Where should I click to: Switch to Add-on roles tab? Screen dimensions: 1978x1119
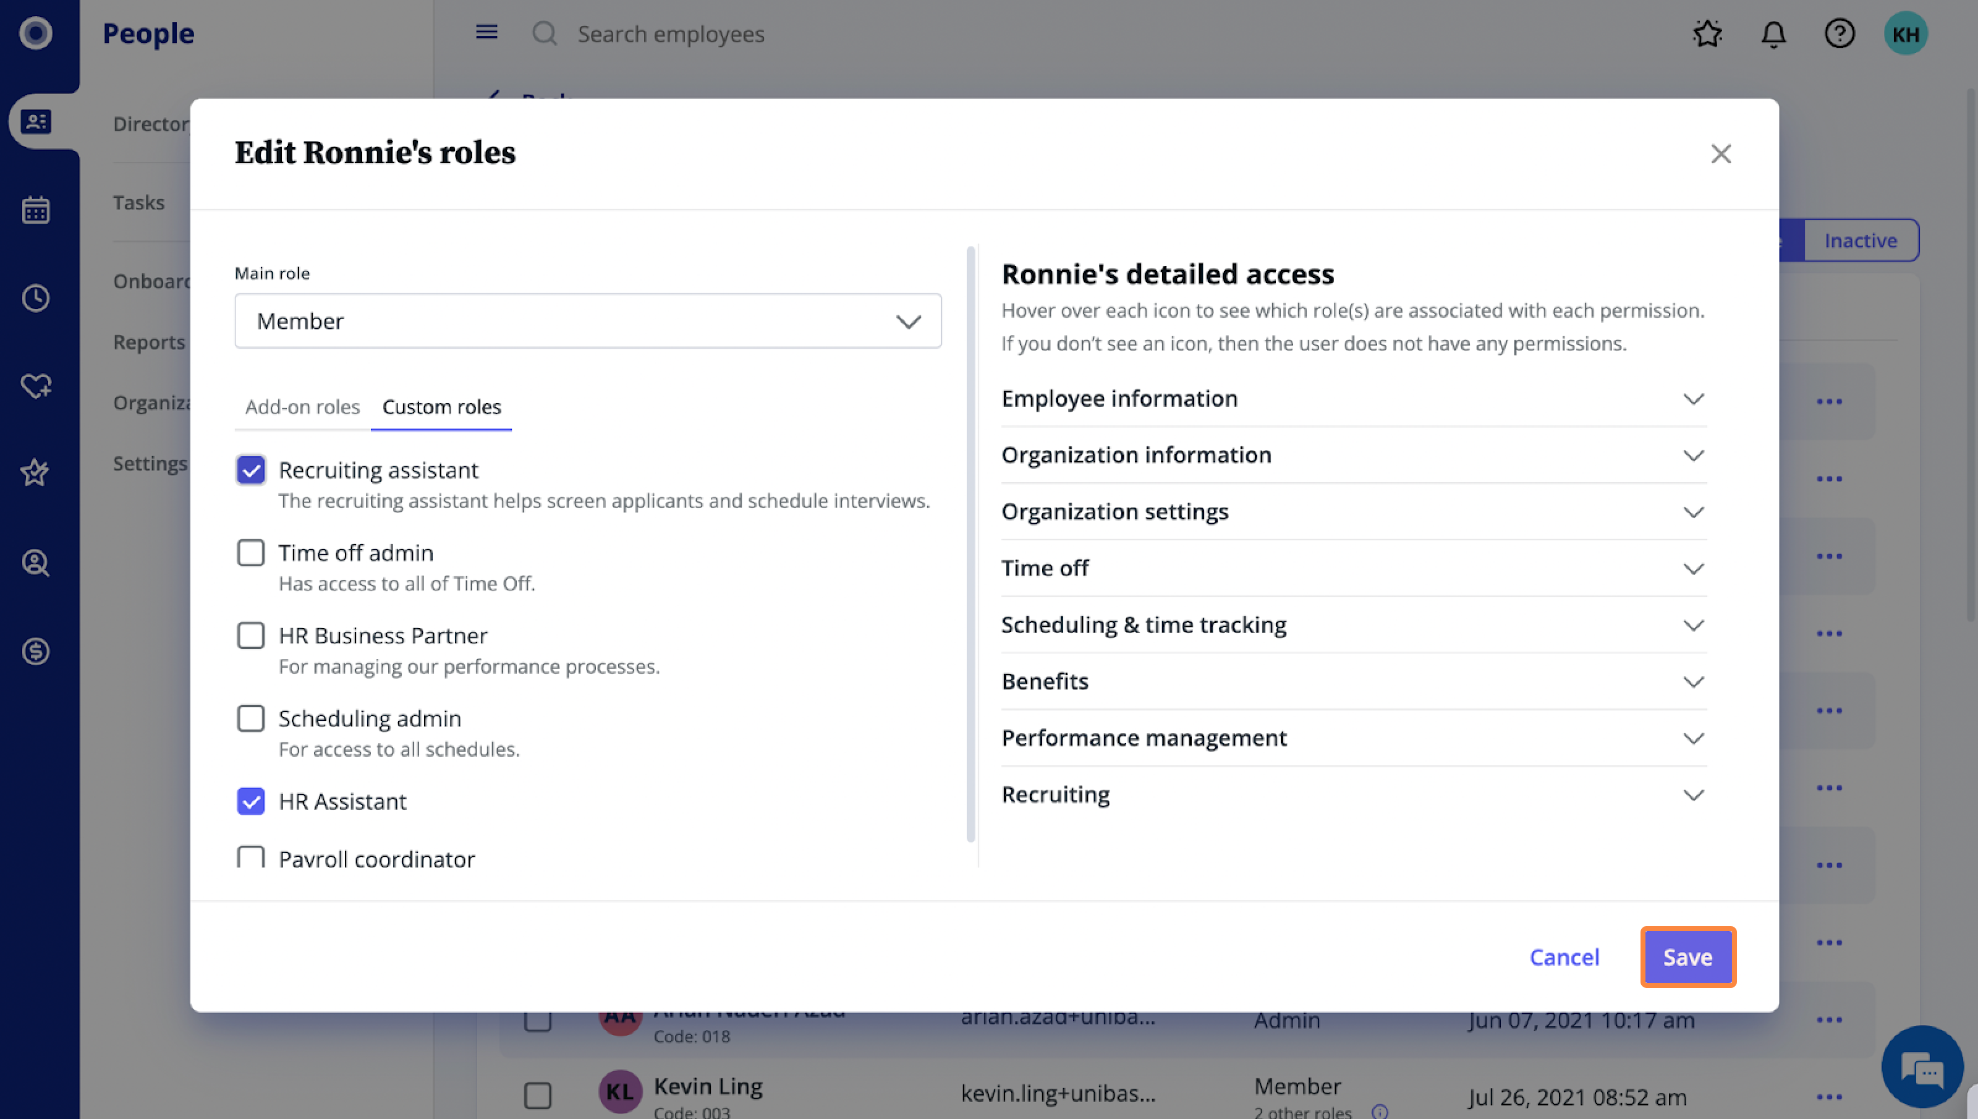click(302, 407)
